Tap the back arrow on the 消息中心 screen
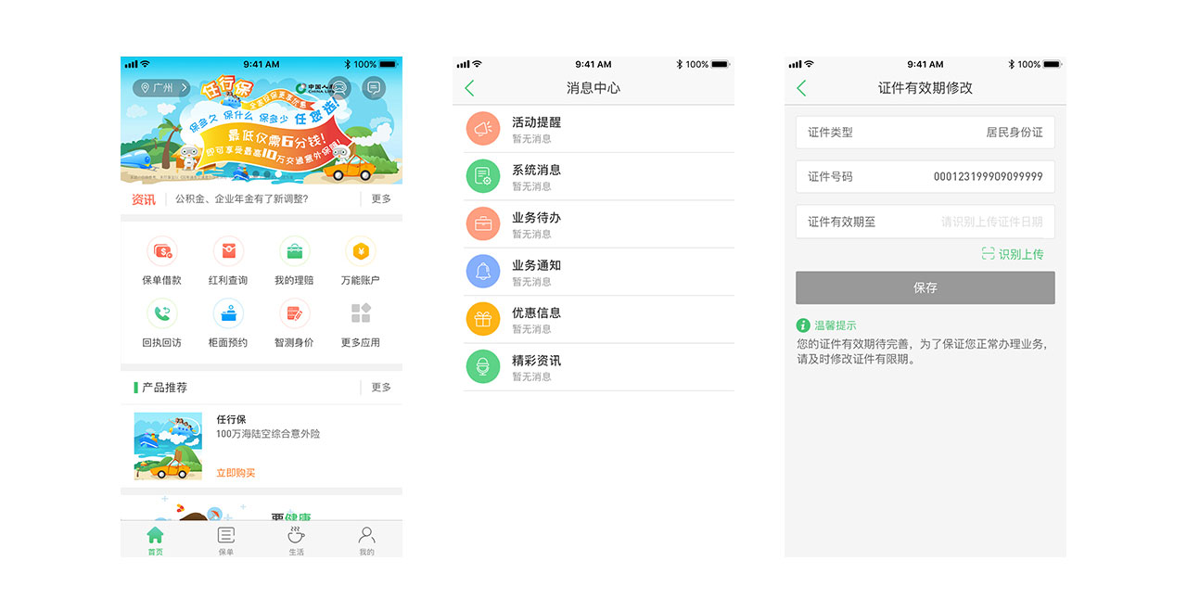1187x612 pixels. [x=470, y=86]
